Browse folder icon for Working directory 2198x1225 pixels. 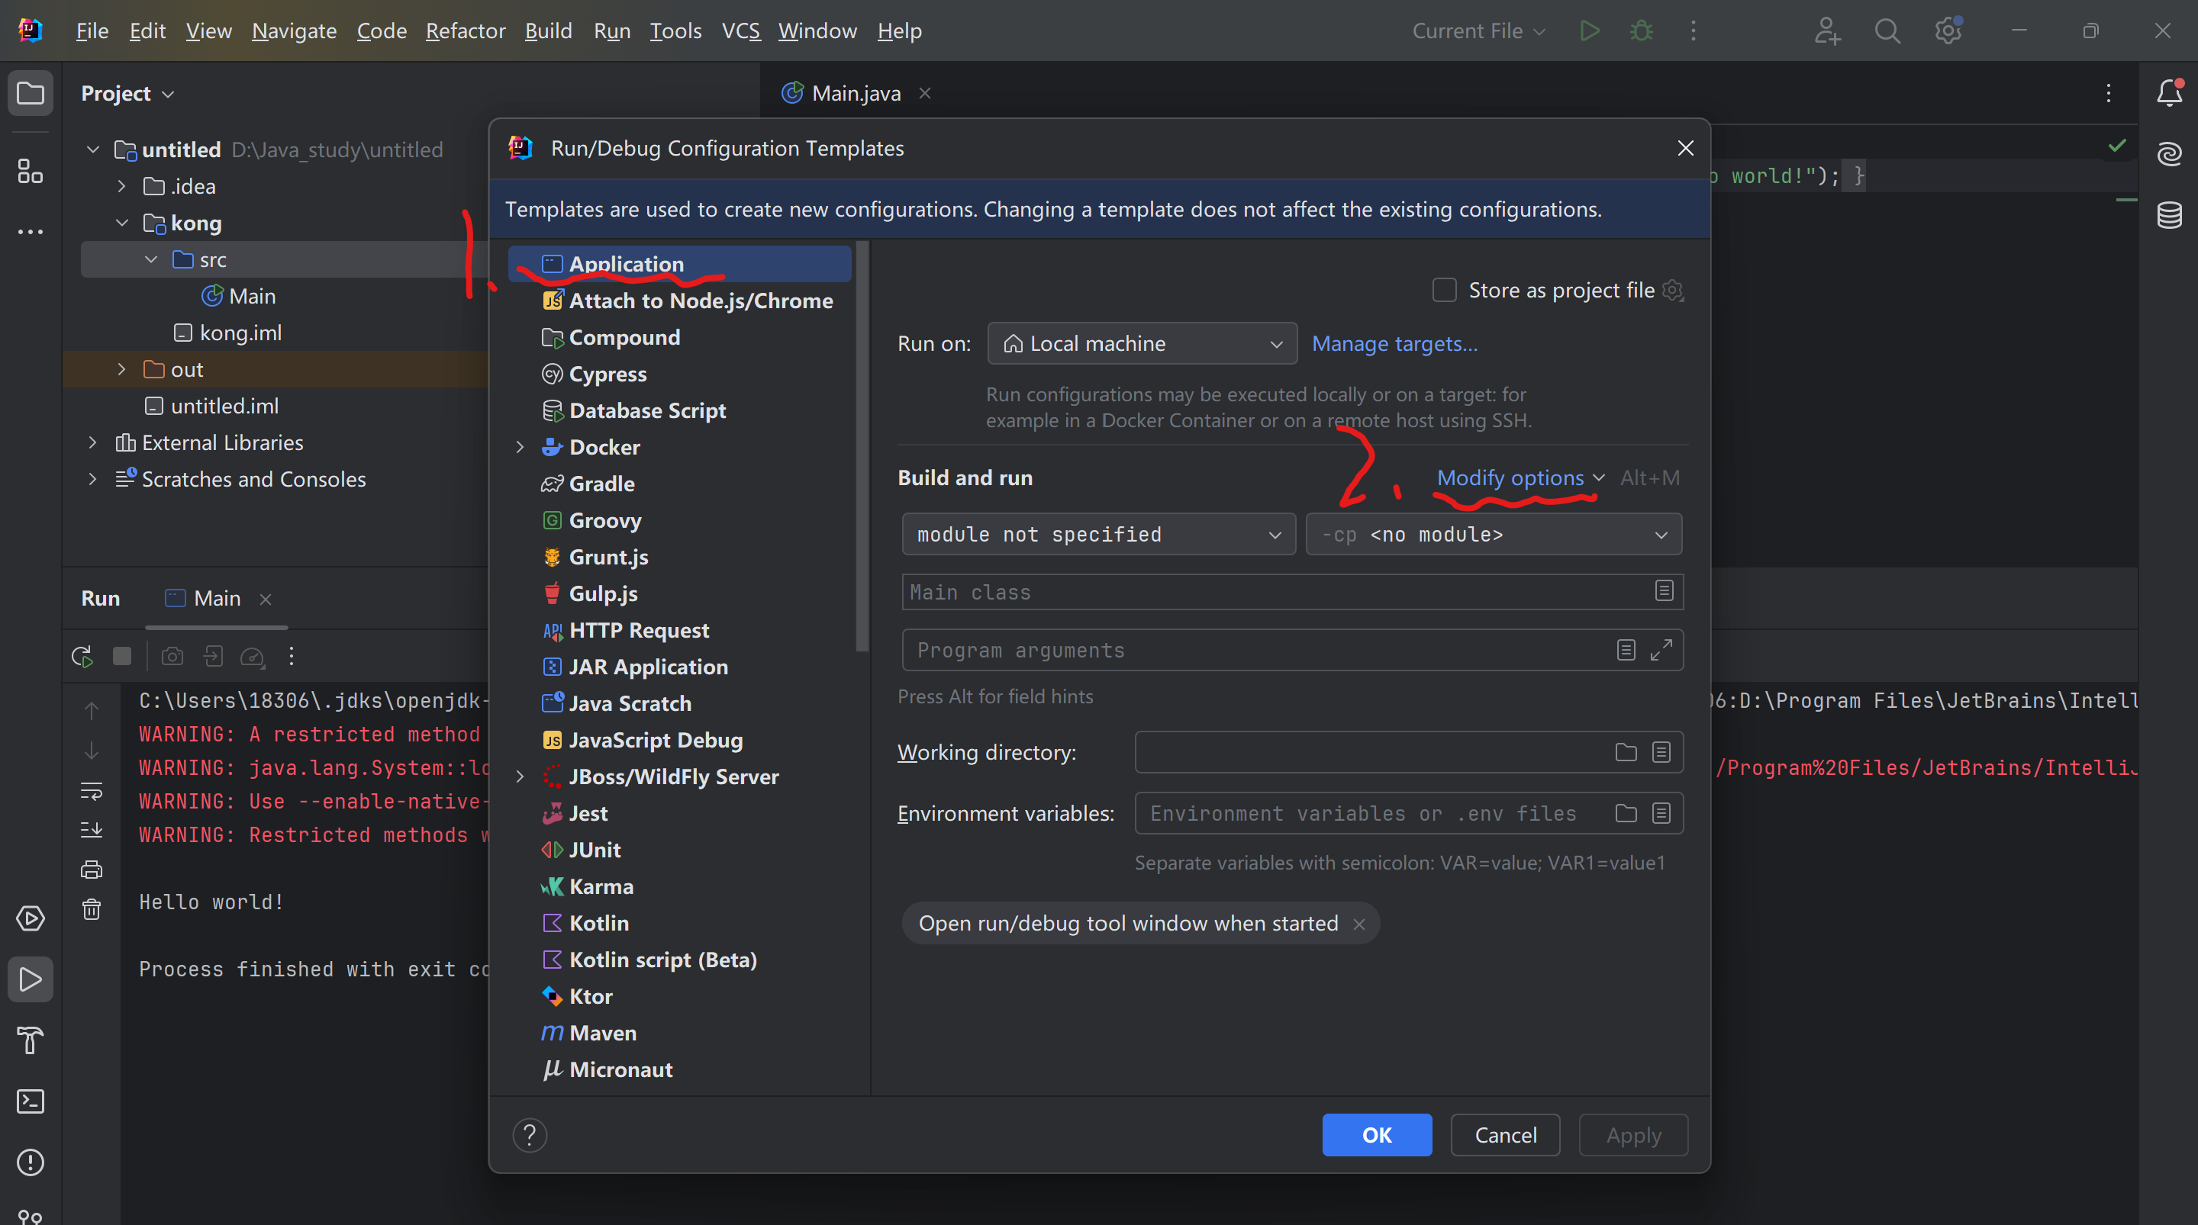(x=1626, y=751)
